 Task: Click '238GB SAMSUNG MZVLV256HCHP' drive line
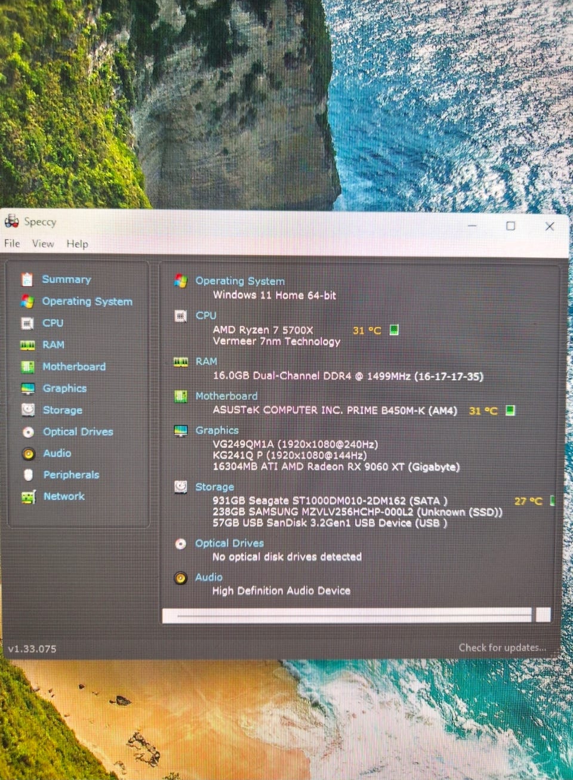pyautogui.click(x=358, y=511)
